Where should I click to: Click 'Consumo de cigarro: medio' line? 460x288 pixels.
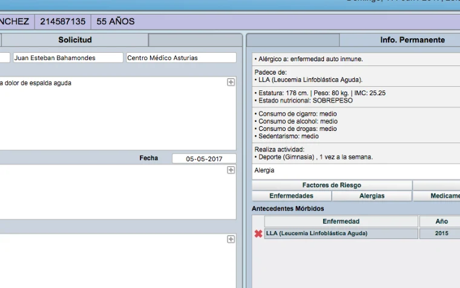pyautogui.click(x=296, y=114)
